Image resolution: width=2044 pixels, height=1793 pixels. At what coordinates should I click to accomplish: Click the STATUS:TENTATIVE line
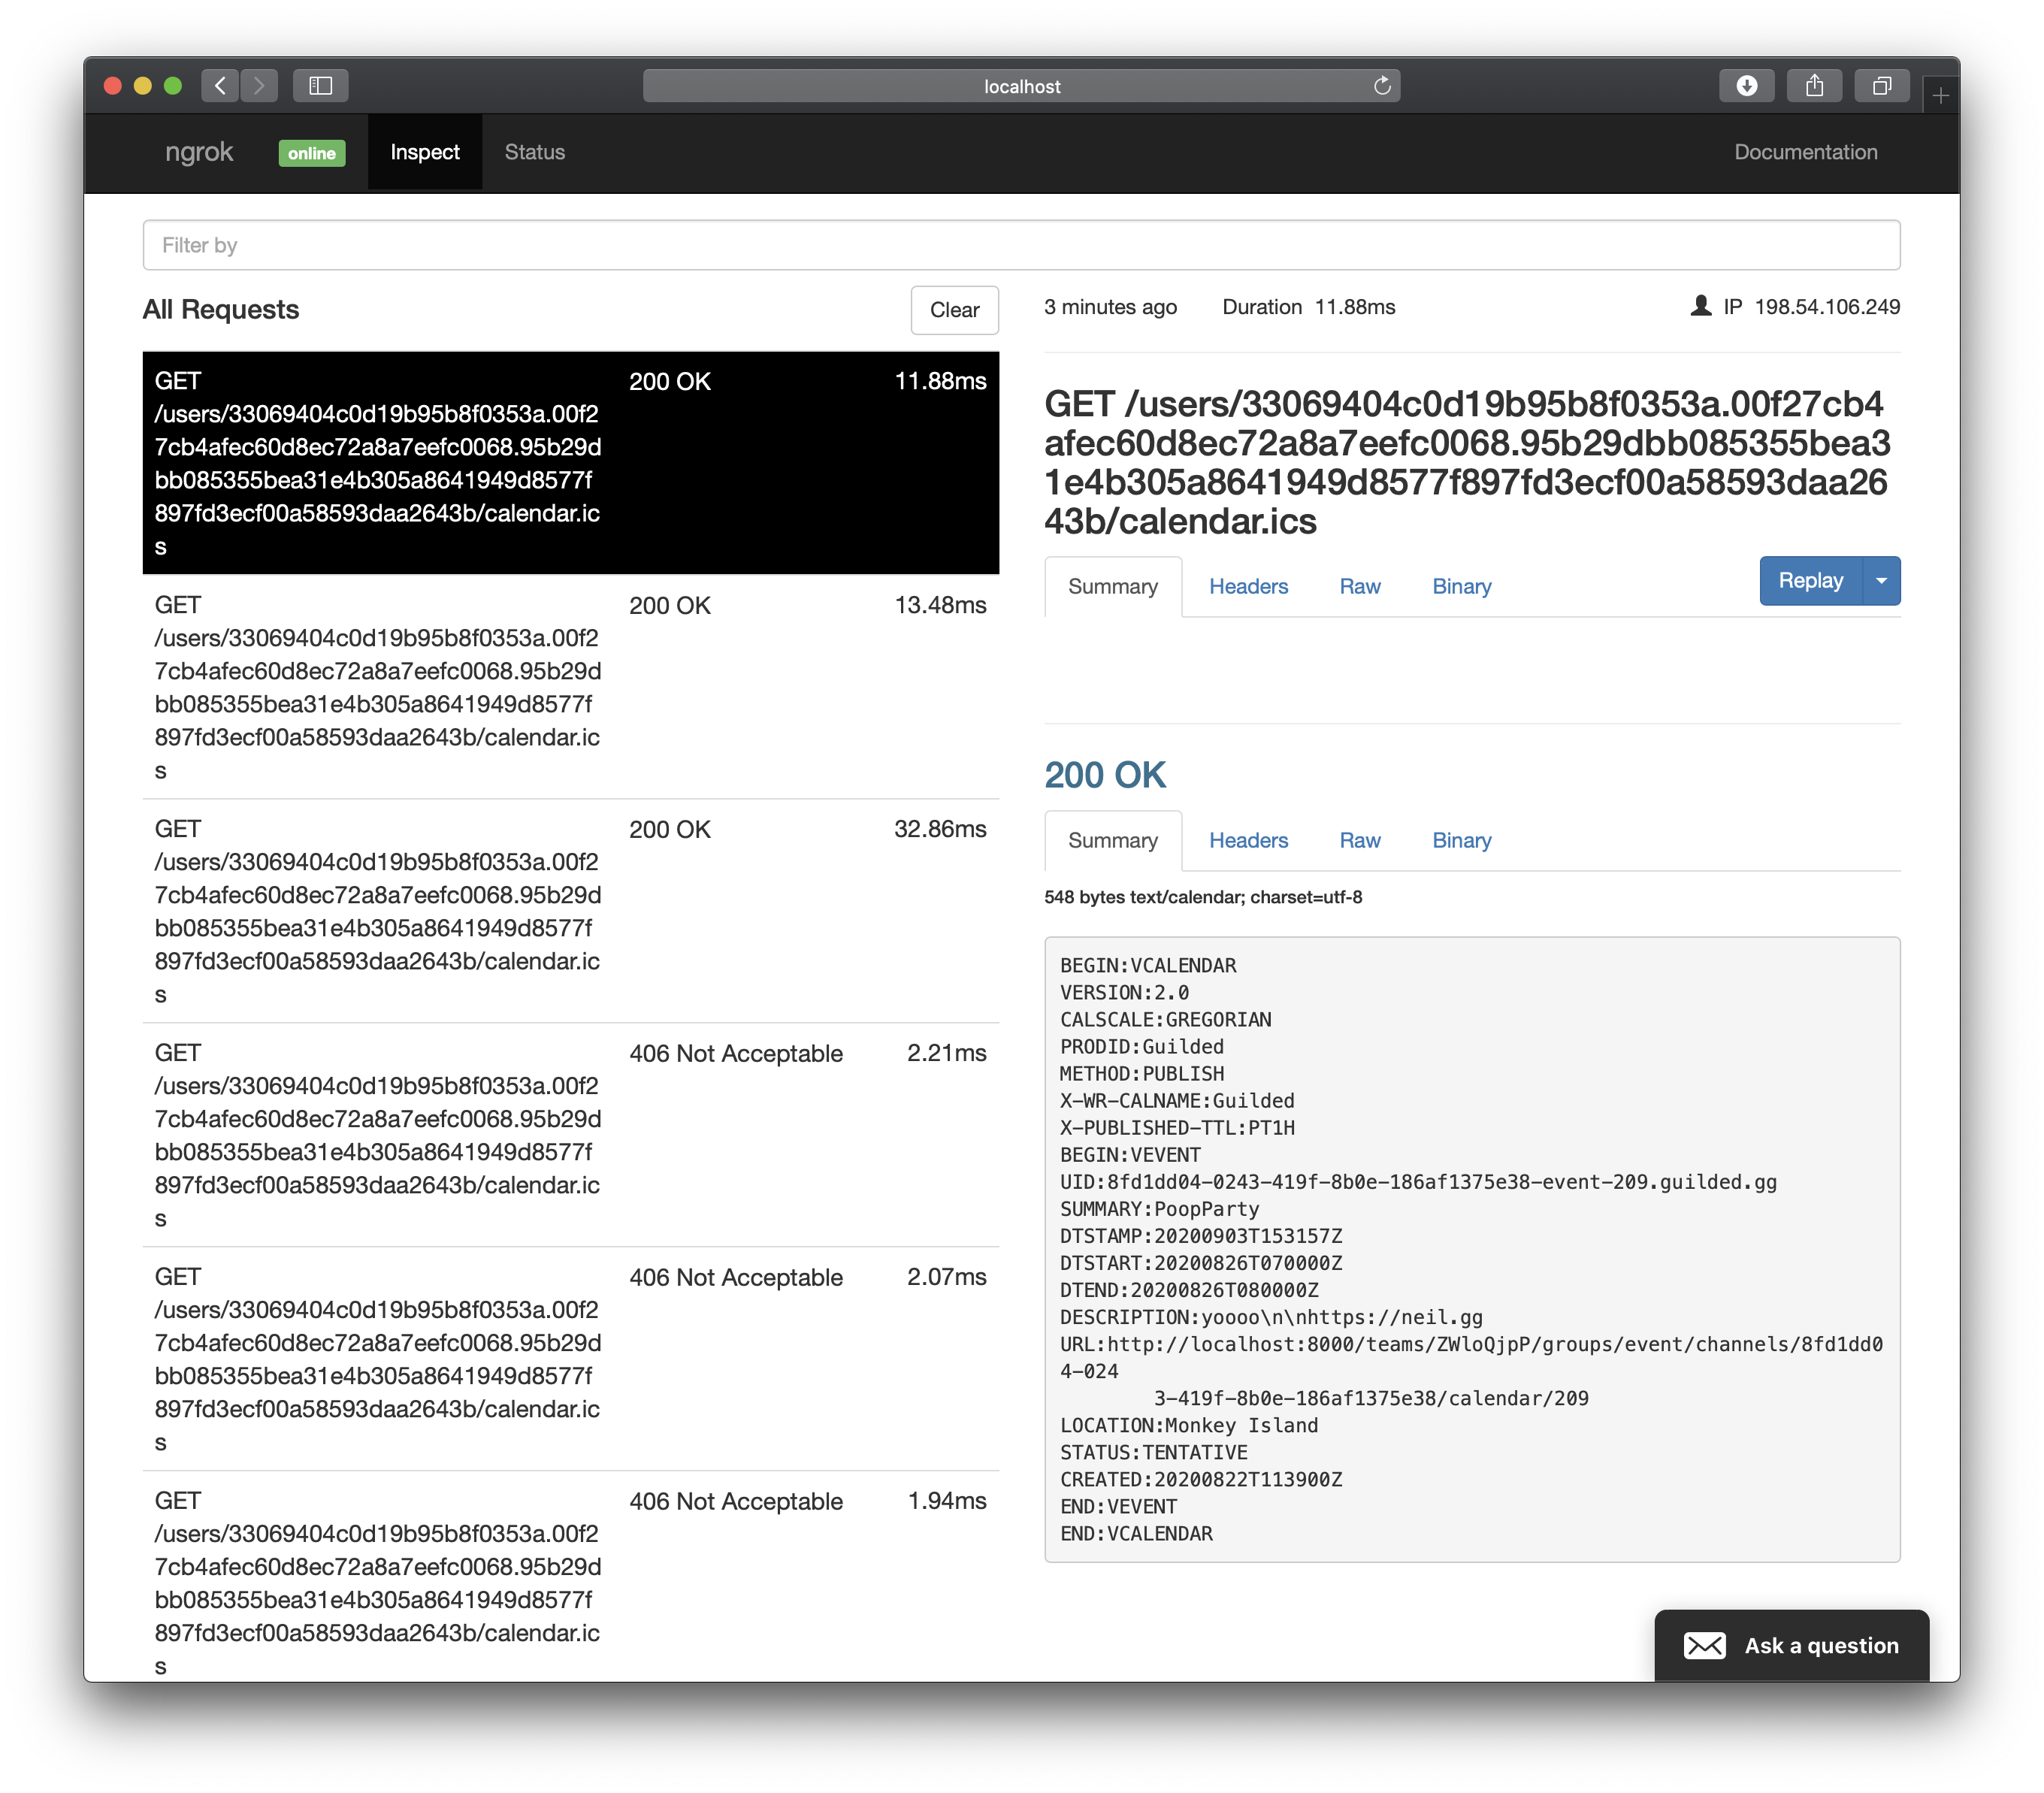pyautogui.click(x=1154, y=1452)
